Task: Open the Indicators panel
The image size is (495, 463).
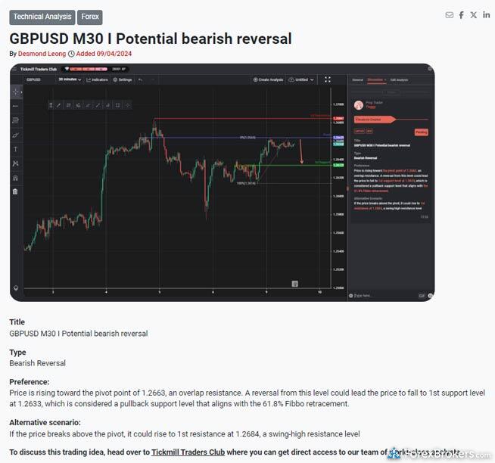Action: (98, 79)
